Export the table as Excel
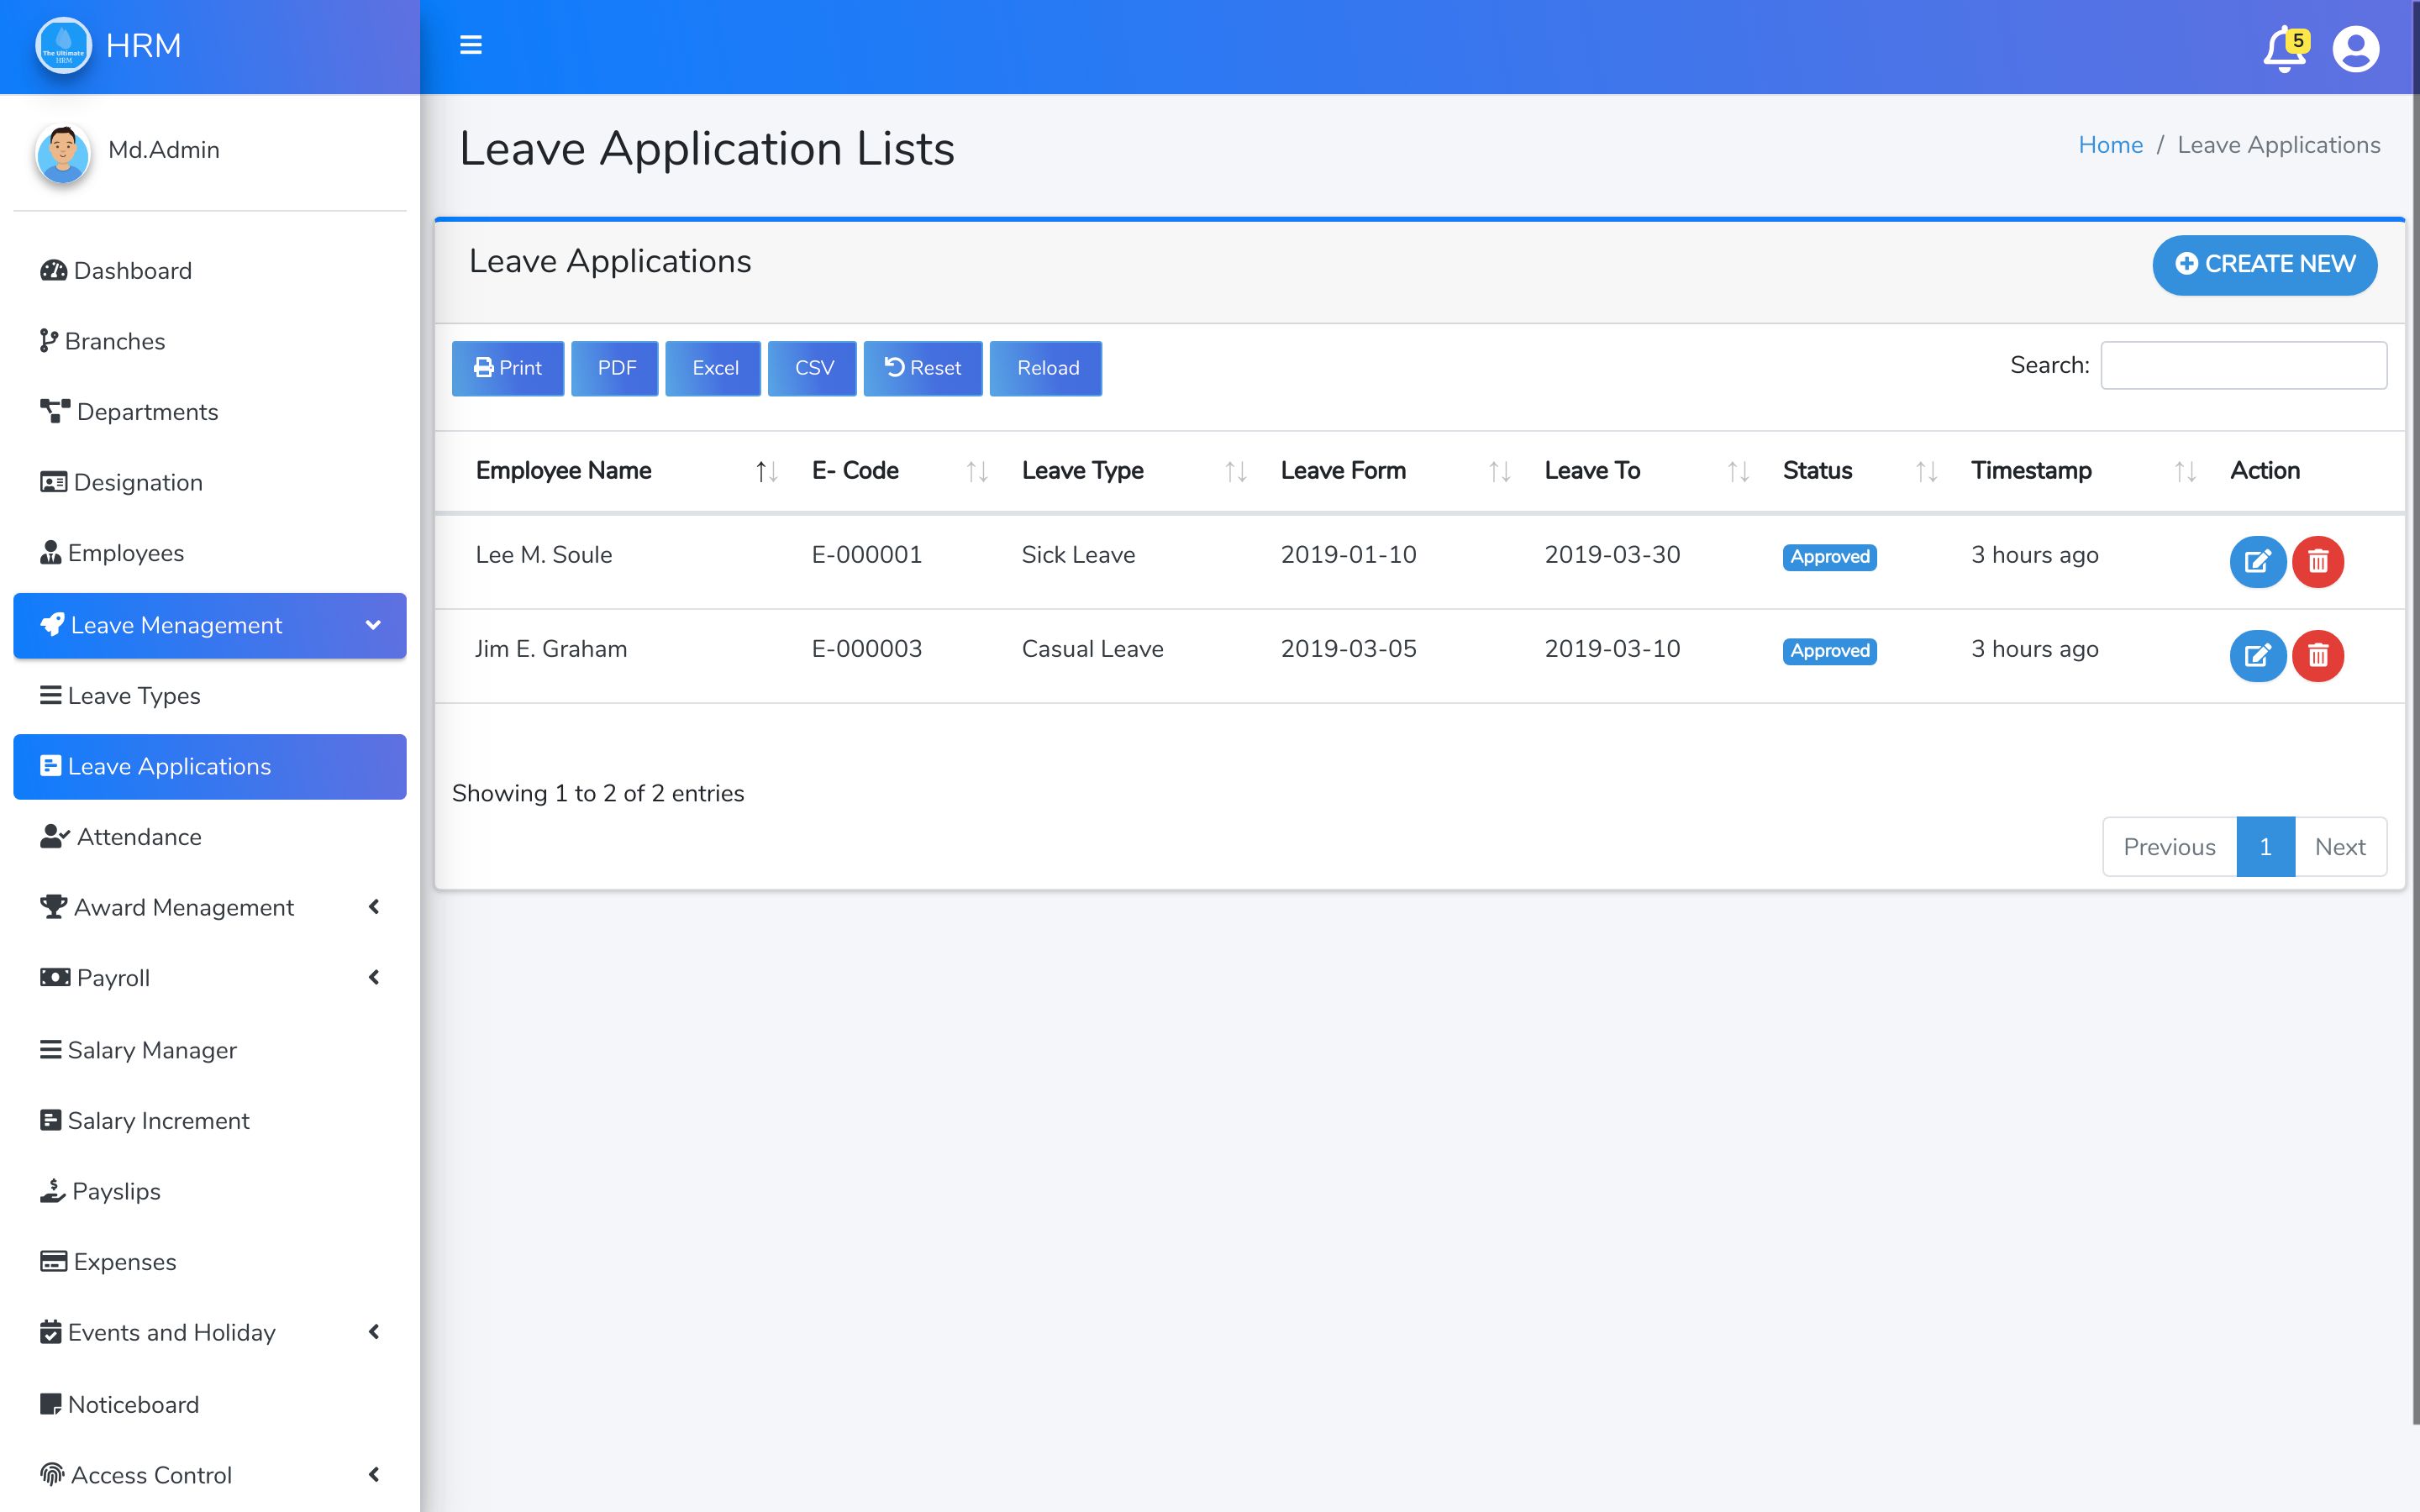 (713, 368)
